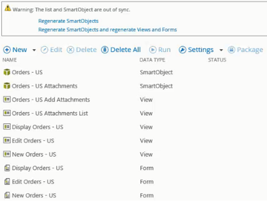This screenshot has height=201, width=267.
Task: Expand the New dropdown arrow
Action: tap(34, 50)
